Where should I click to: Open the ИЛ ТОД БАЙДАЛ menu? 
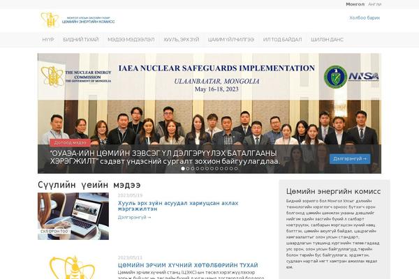[x=282, y=40]
